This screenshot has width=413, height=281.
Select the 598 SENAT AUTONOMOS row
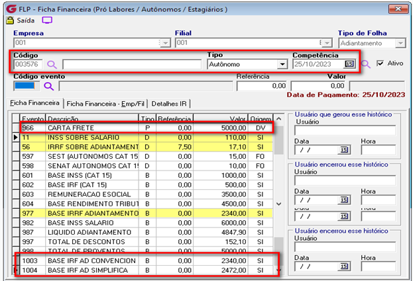coord(147,166)
